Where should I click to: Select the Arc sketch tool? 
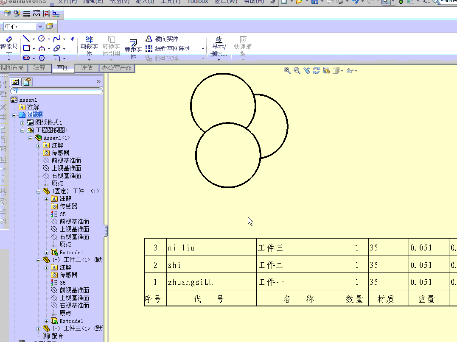pos(42,48)
